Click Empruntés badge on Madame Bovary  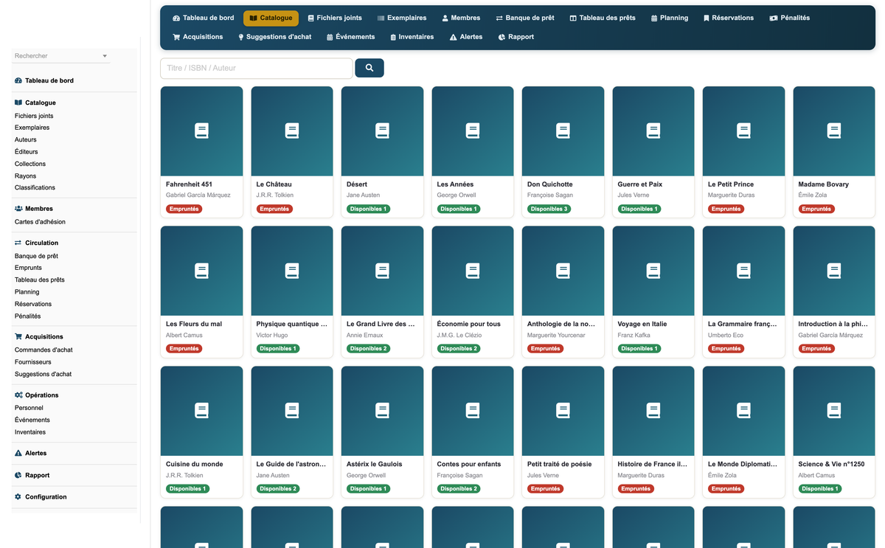(816, 209)
